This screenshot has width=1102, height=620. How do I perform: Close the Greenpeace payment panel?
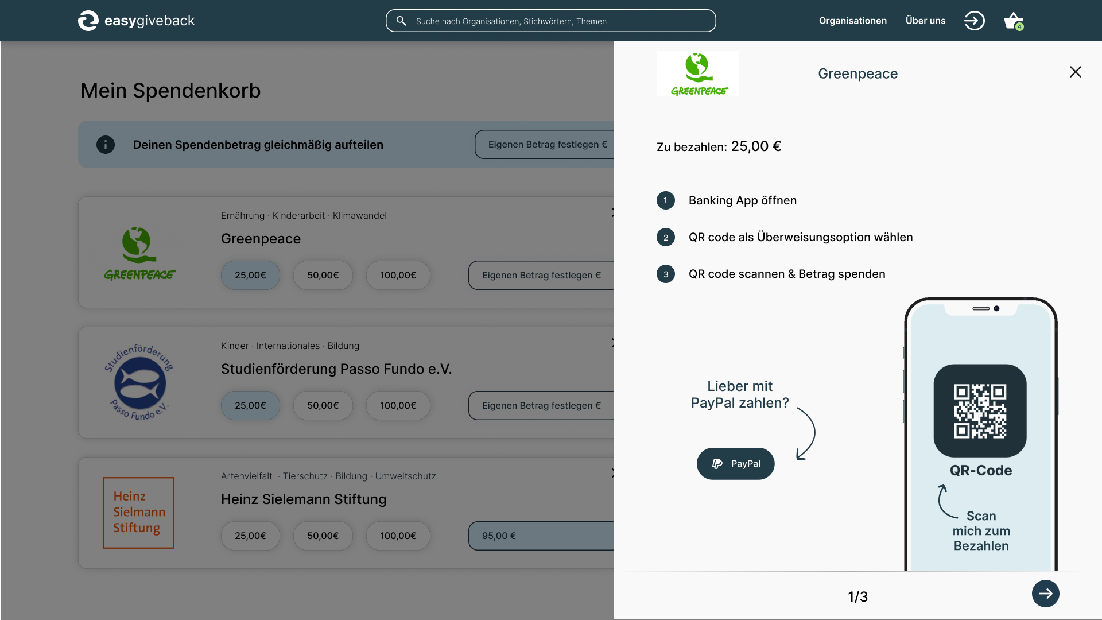[x=1076, y=72]
